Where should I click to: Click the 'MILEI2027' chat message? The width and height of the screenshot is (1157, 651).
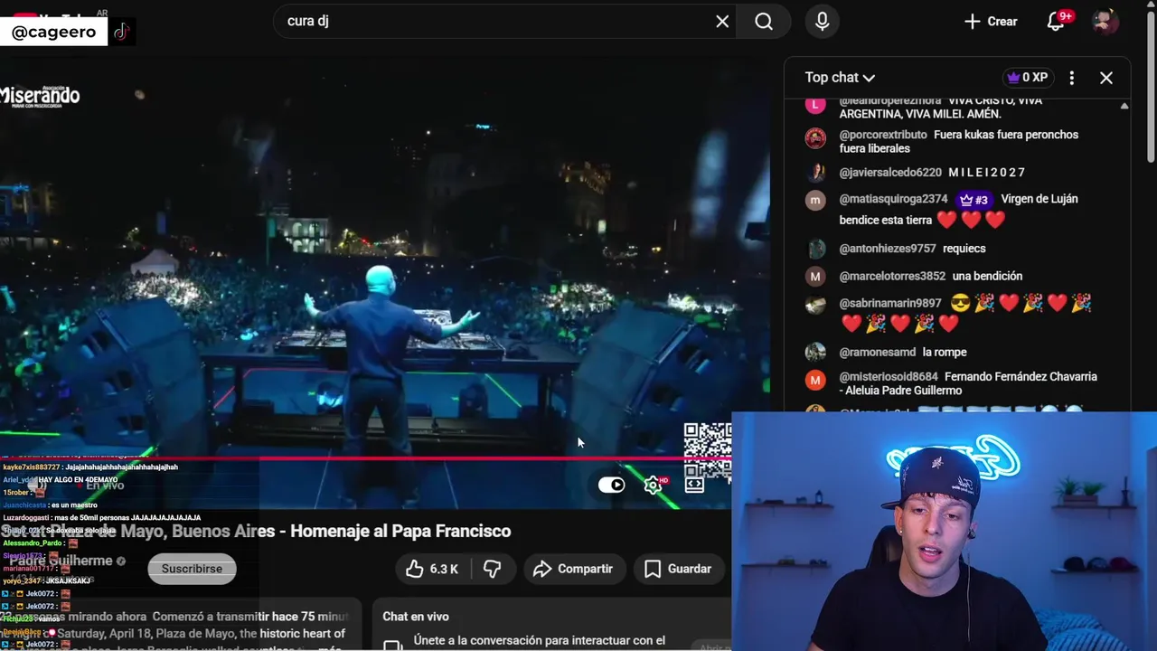[x=987, y=173]
